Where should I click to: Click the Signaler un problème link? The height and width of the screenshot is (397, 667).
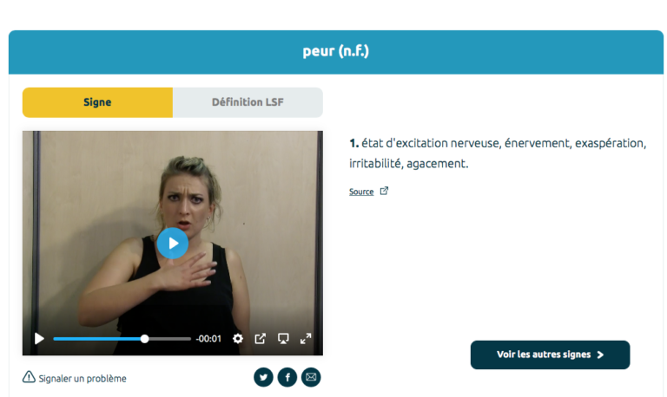pyautogui.click(x=83, y=378)
